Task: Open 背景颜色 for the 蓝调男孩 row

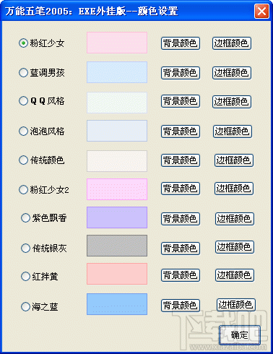Action: coord(181,73)
